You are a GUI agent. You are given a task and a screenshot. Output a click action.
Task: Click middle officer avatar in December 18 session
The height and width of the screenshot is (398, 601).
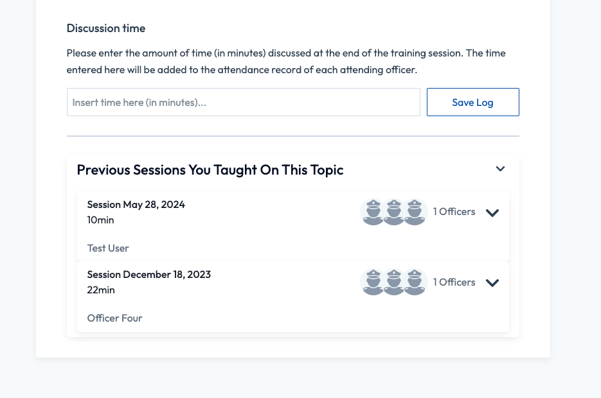point(394,282)
